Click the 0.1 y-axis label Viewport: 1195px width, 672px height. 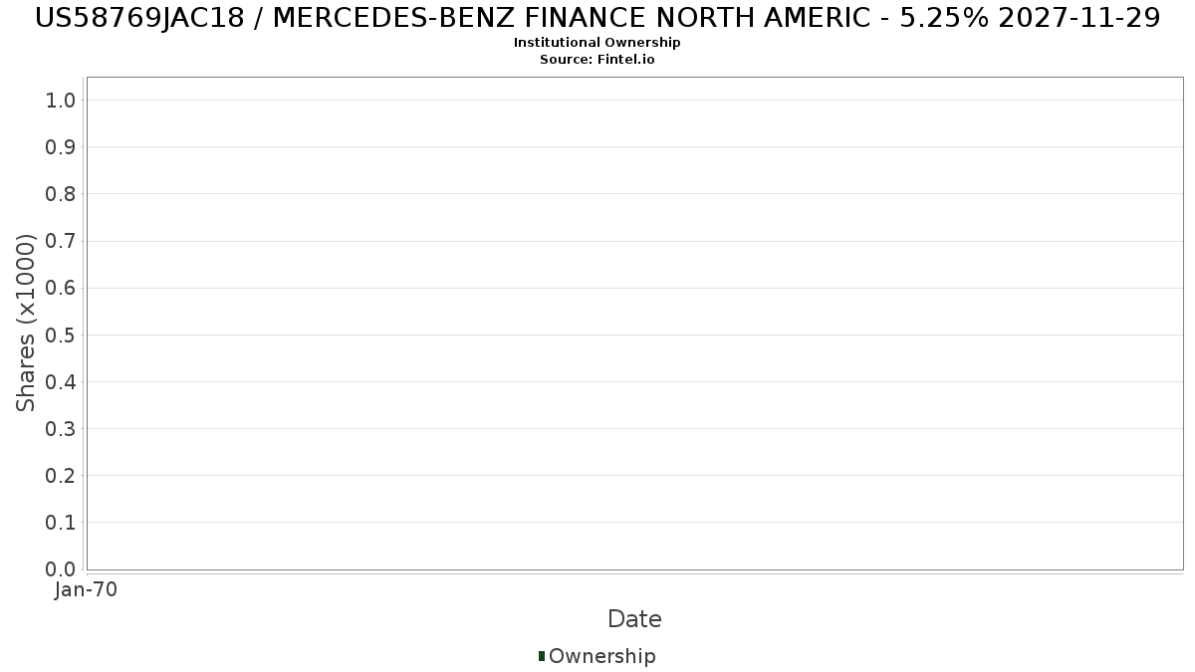point(61,523)
